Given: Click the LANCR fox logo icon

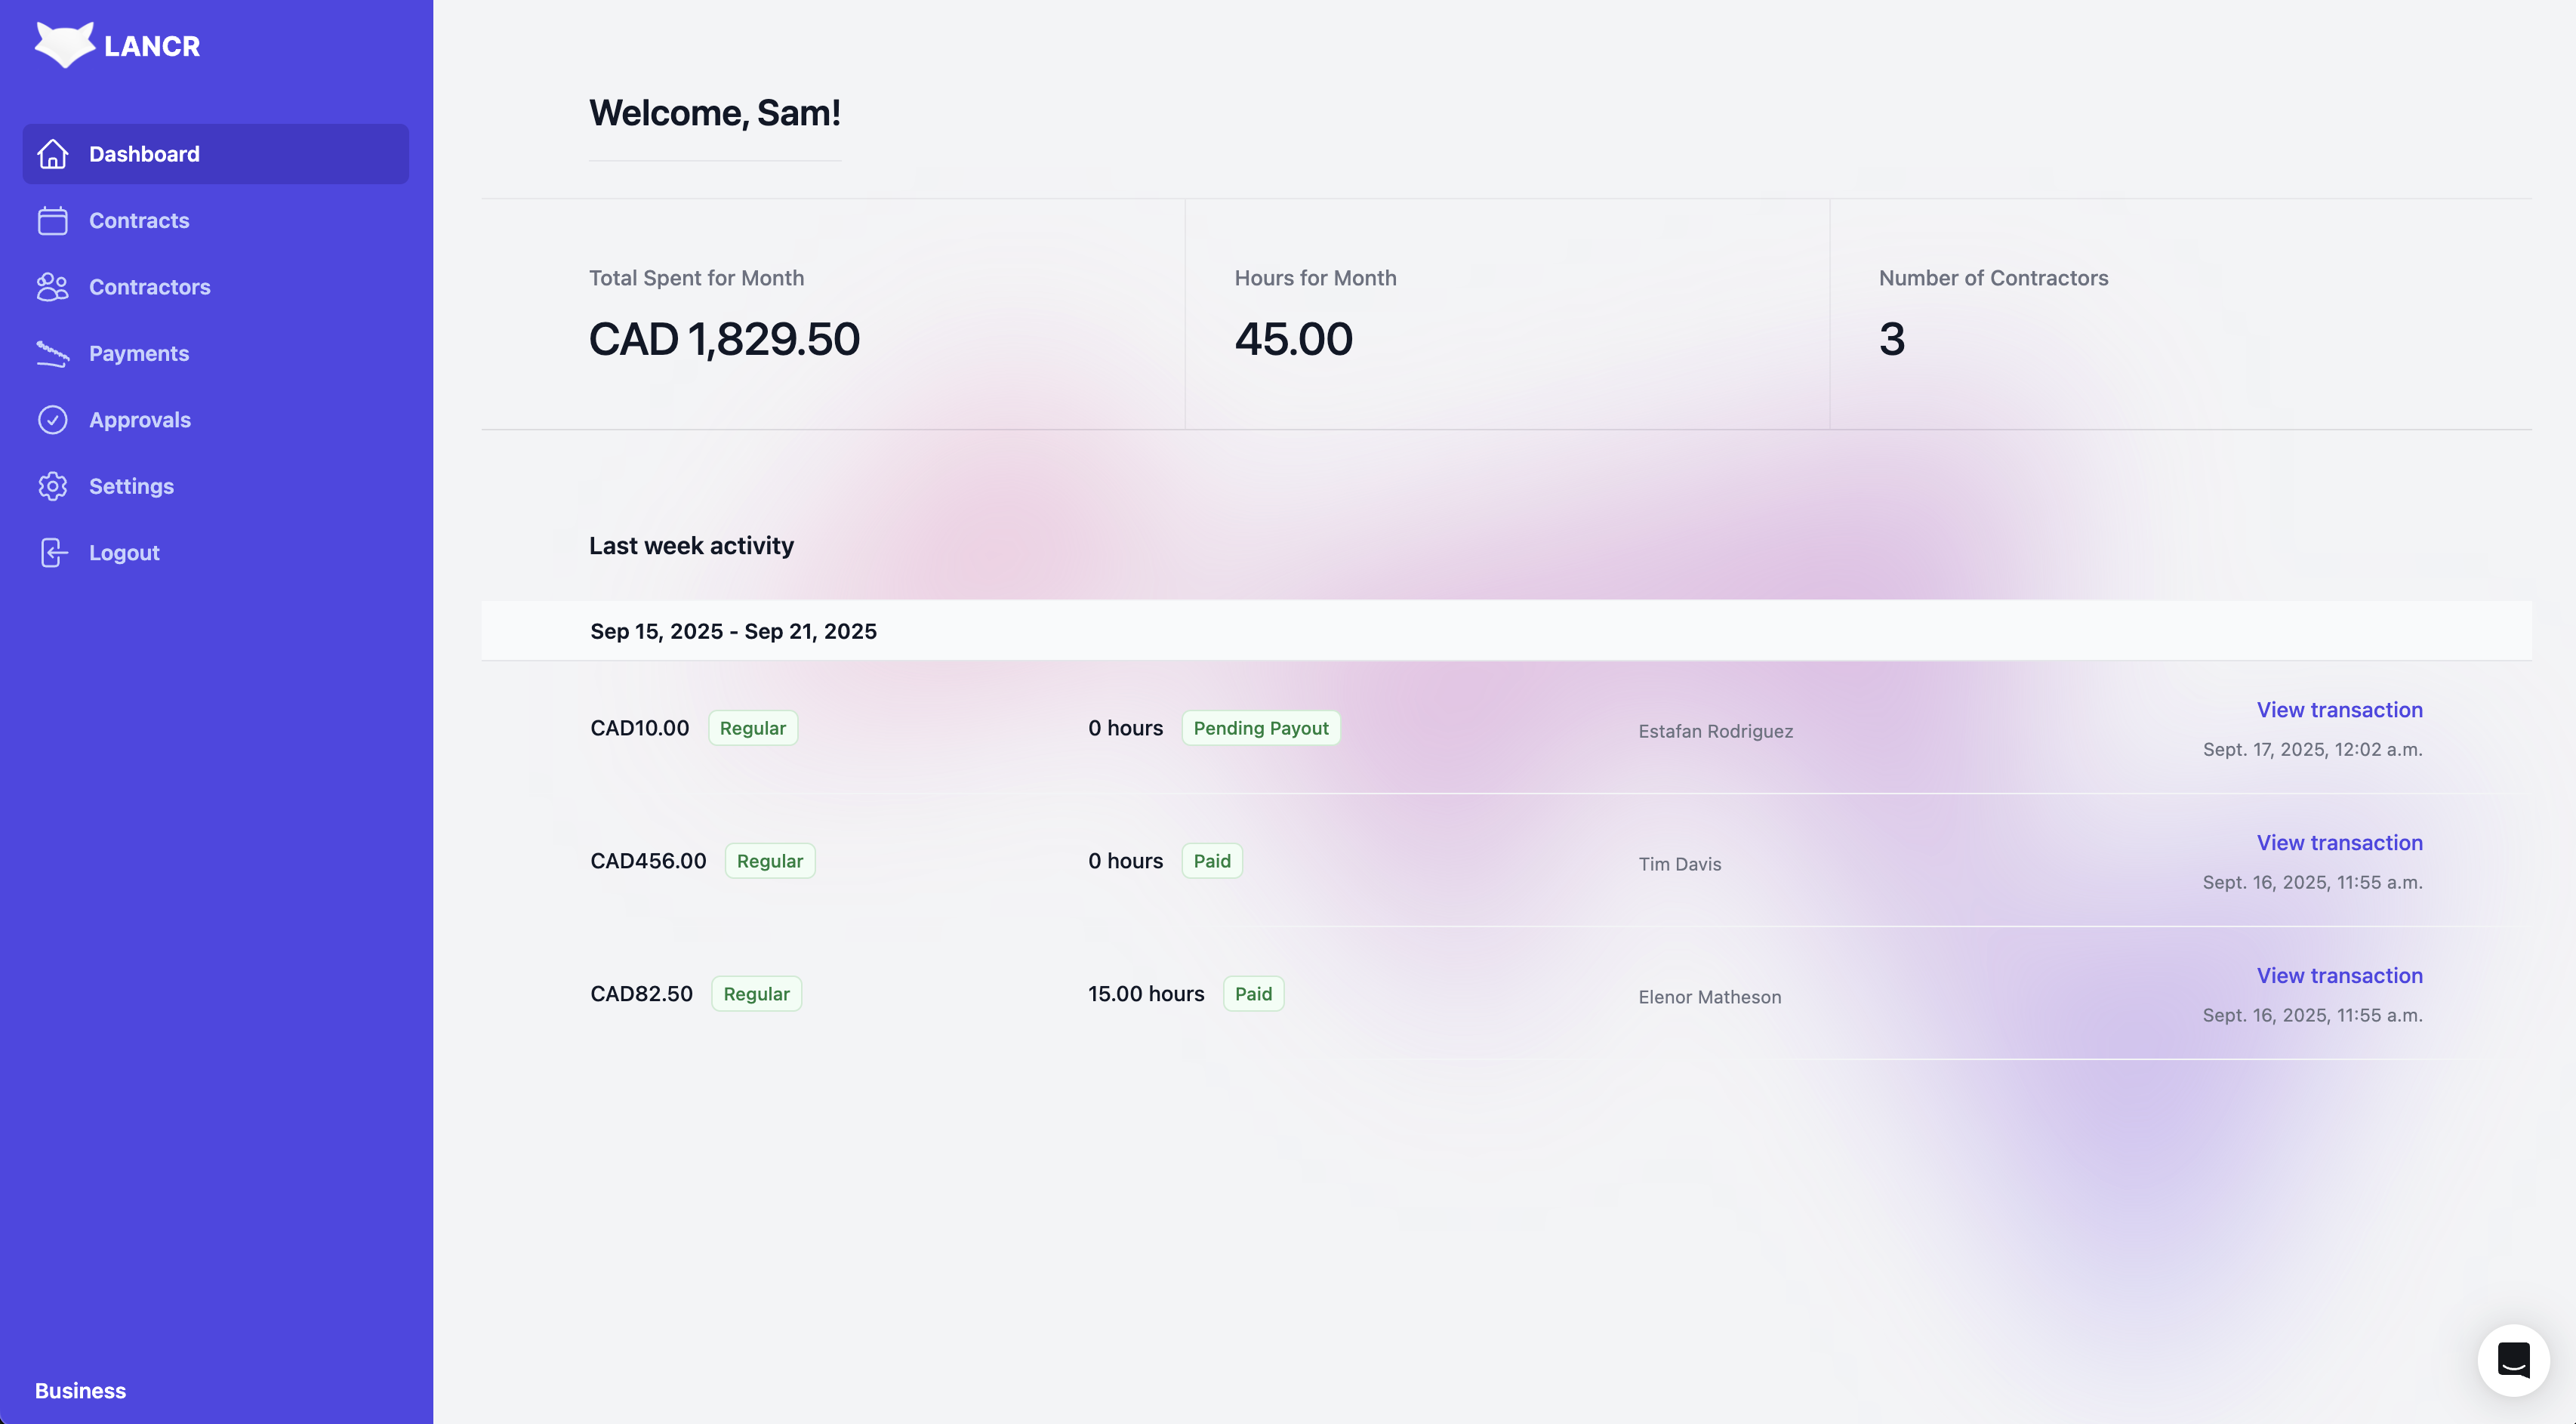Looking at the screenshot, I should tap(64, 45).
